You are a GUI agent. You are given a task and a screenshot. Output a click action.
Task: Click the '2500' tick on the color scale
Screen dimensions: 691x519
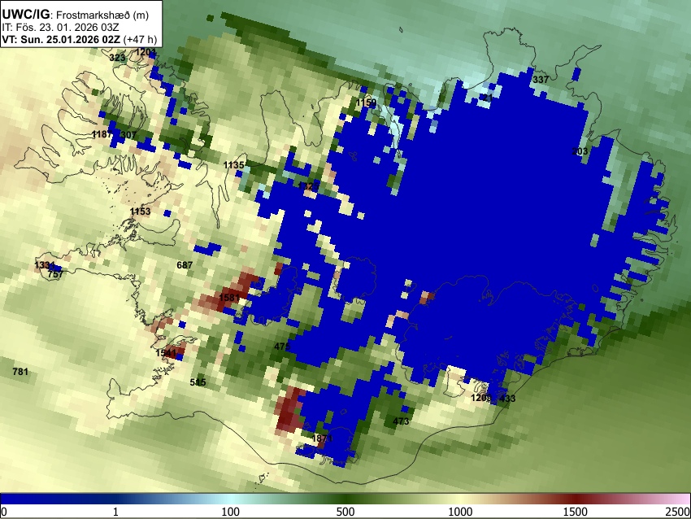click(x=678, y=512)
